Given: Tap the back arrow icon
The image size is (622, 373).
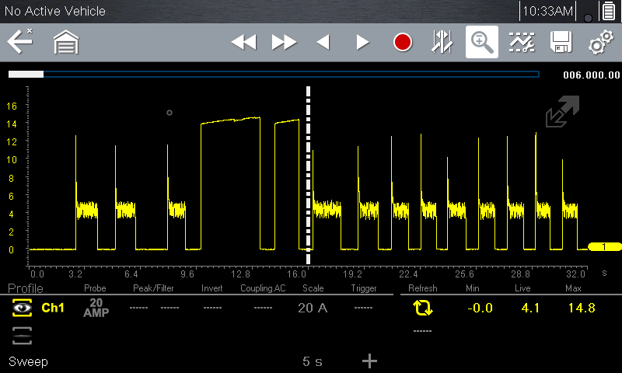Looking at the screenshot, I should (19, 42).
